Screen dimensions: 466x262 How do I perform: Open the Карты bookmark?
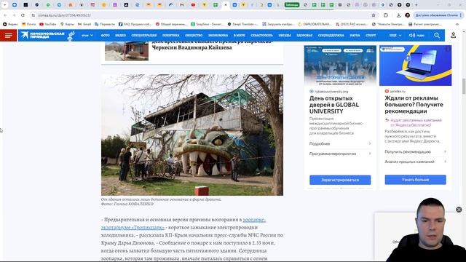[67, 24]
